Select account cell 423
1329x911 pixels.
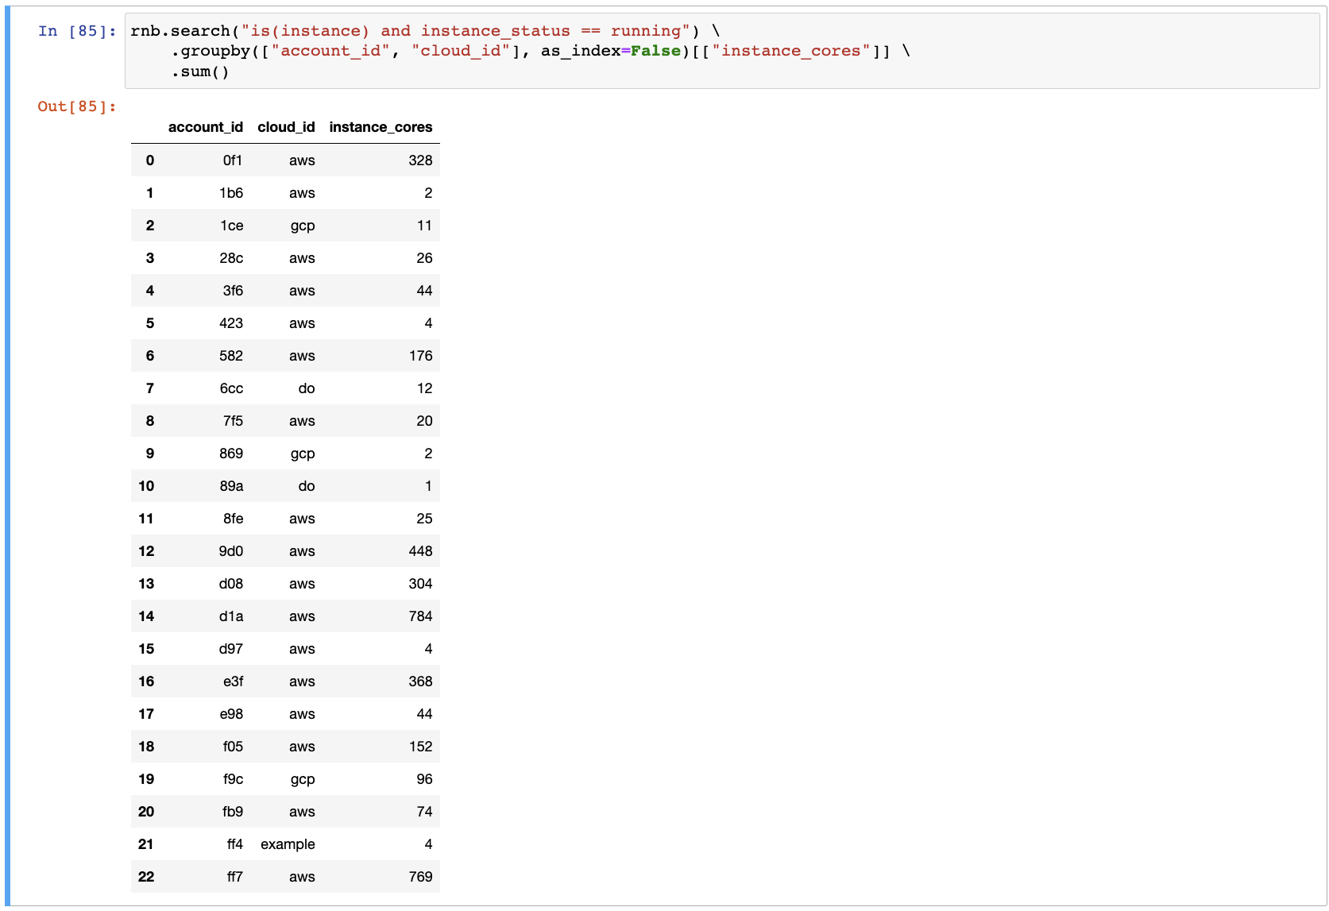click(x=231, y=323)
